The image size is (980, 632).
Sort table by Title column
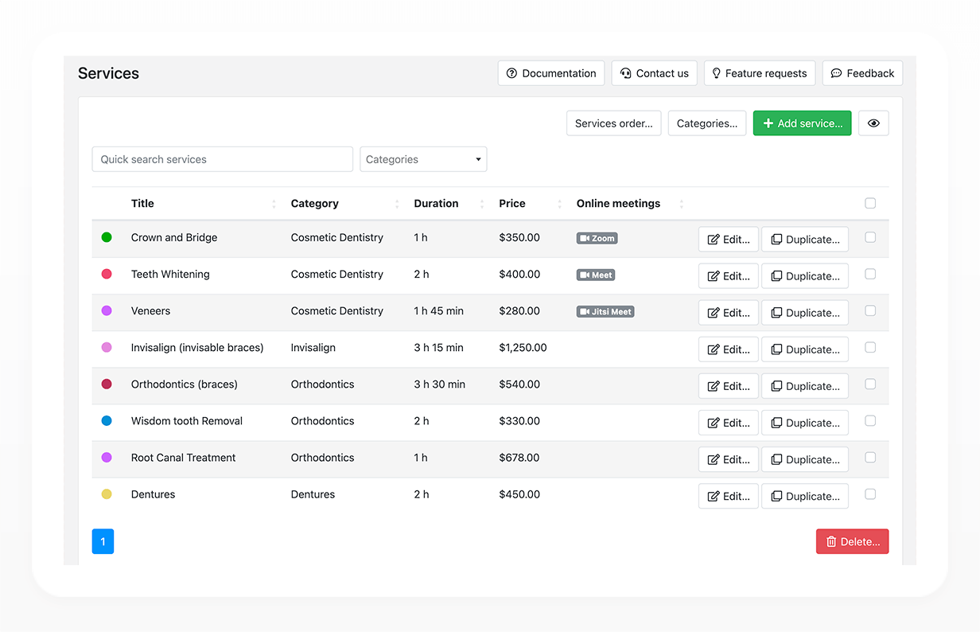(x=142, y=203)
